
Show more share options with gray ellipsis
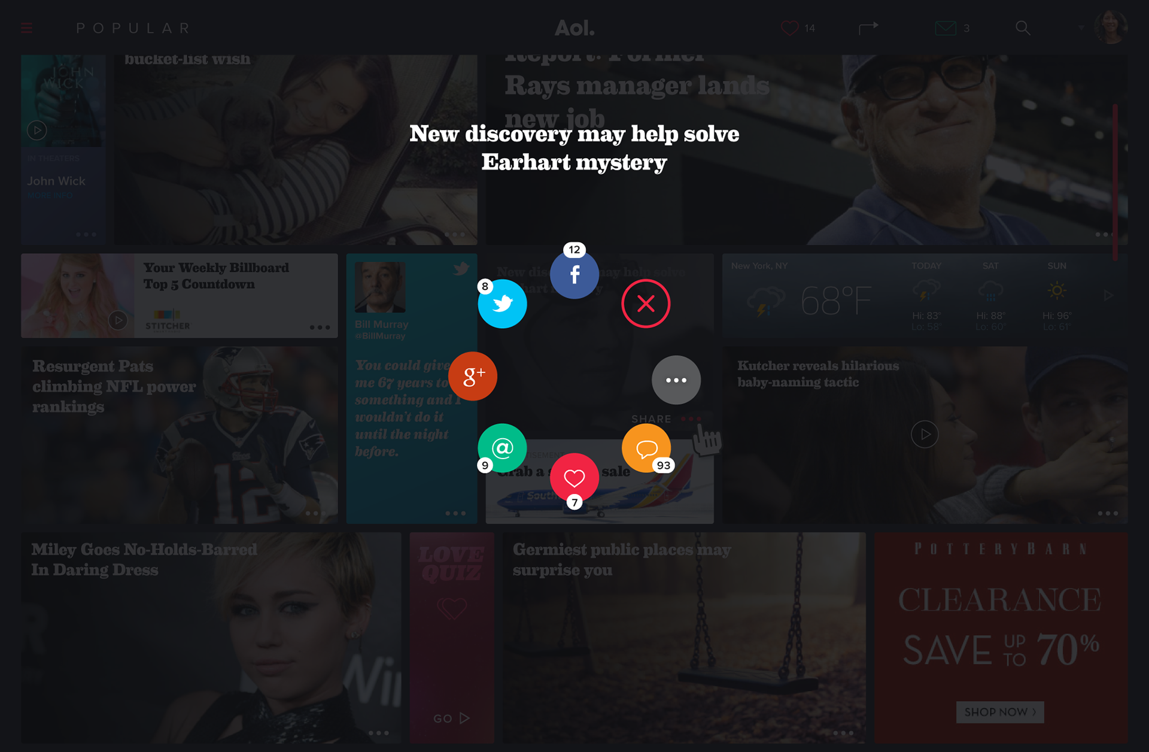tap(676, 380)
